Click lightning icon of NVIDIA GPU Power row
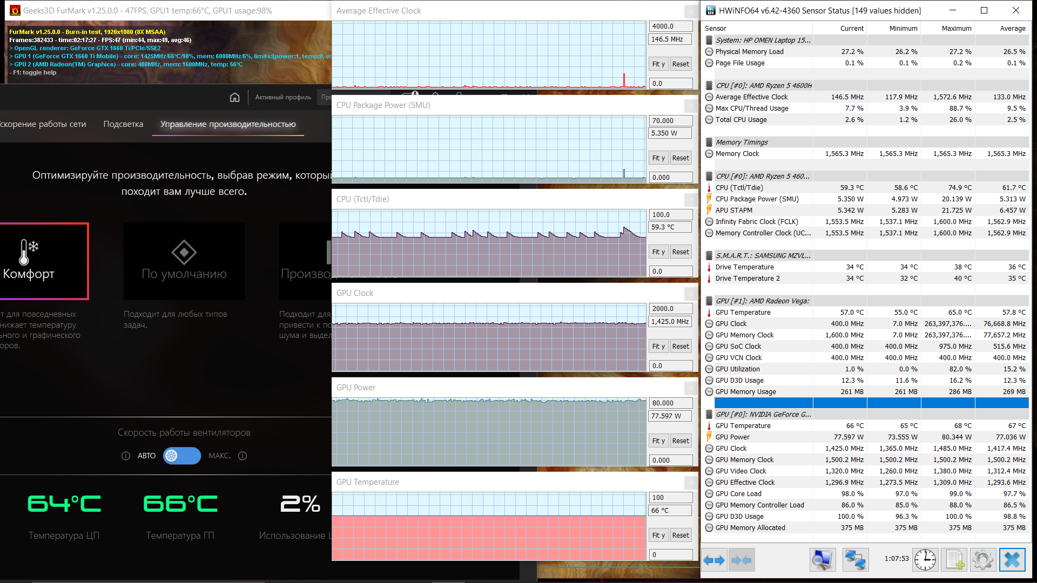Screen dimensions: 1037x583 point(709,437)
